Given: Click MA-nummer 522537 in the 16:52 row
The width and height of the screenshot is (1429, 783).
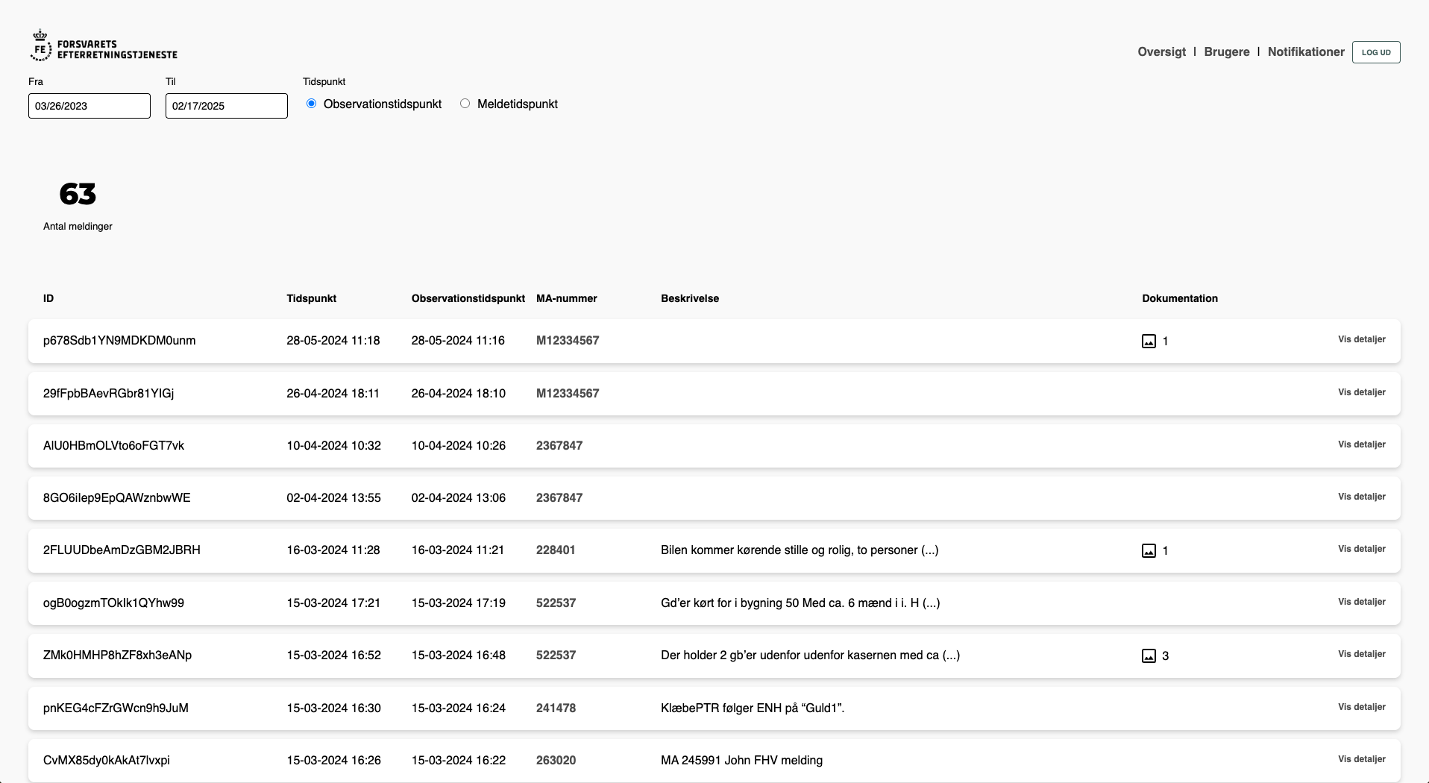Looking at the screenshot, I should pyautogui.click(x=556, y=655).
